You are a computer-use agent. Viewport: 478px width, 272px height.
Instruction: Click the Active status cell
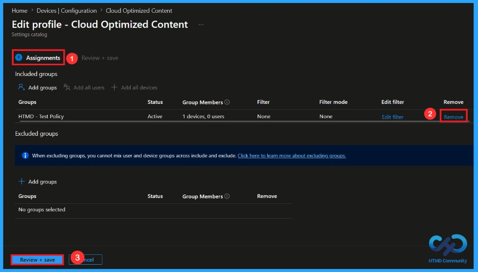pos(155,116)
